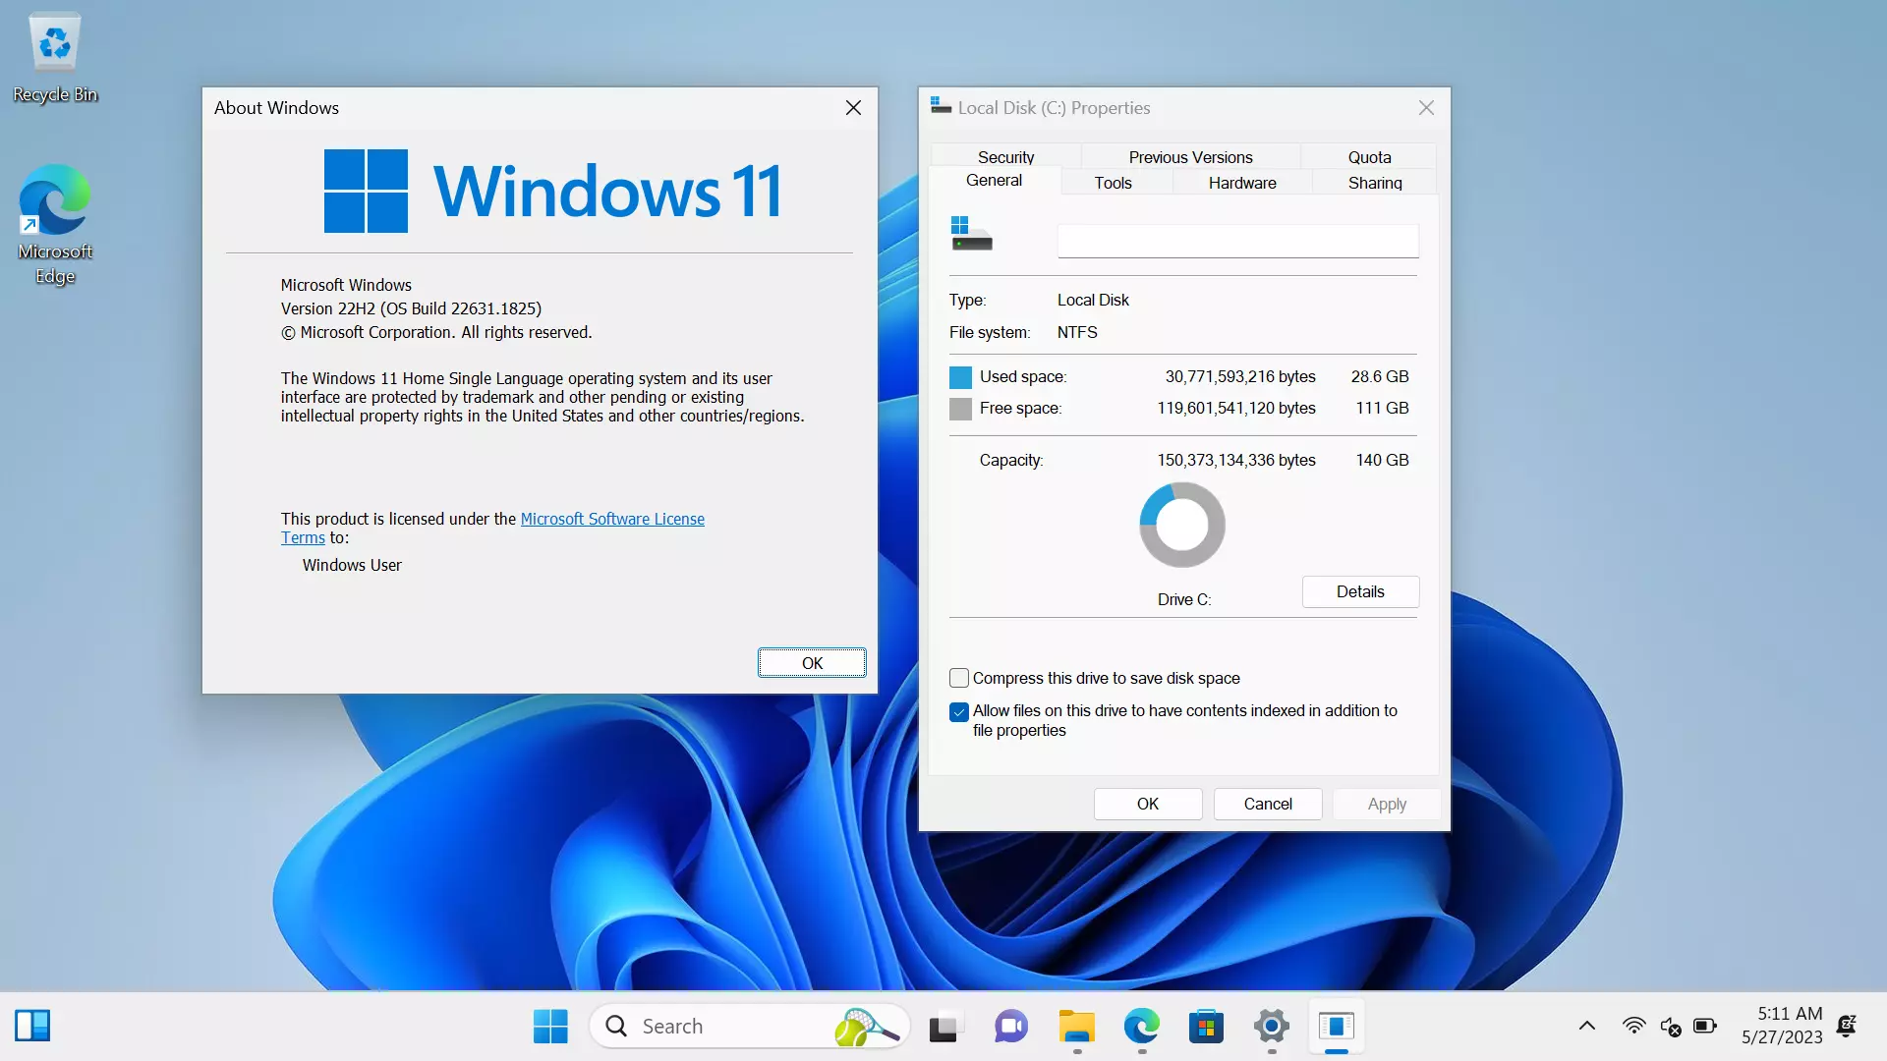Image resolution: width=1887 pixels, height=1061 pixels.
Task: Click the 'Version 22H2 (OS Build 22631.1825)' text
Action: pyautogui.click(x=411, y=308)
